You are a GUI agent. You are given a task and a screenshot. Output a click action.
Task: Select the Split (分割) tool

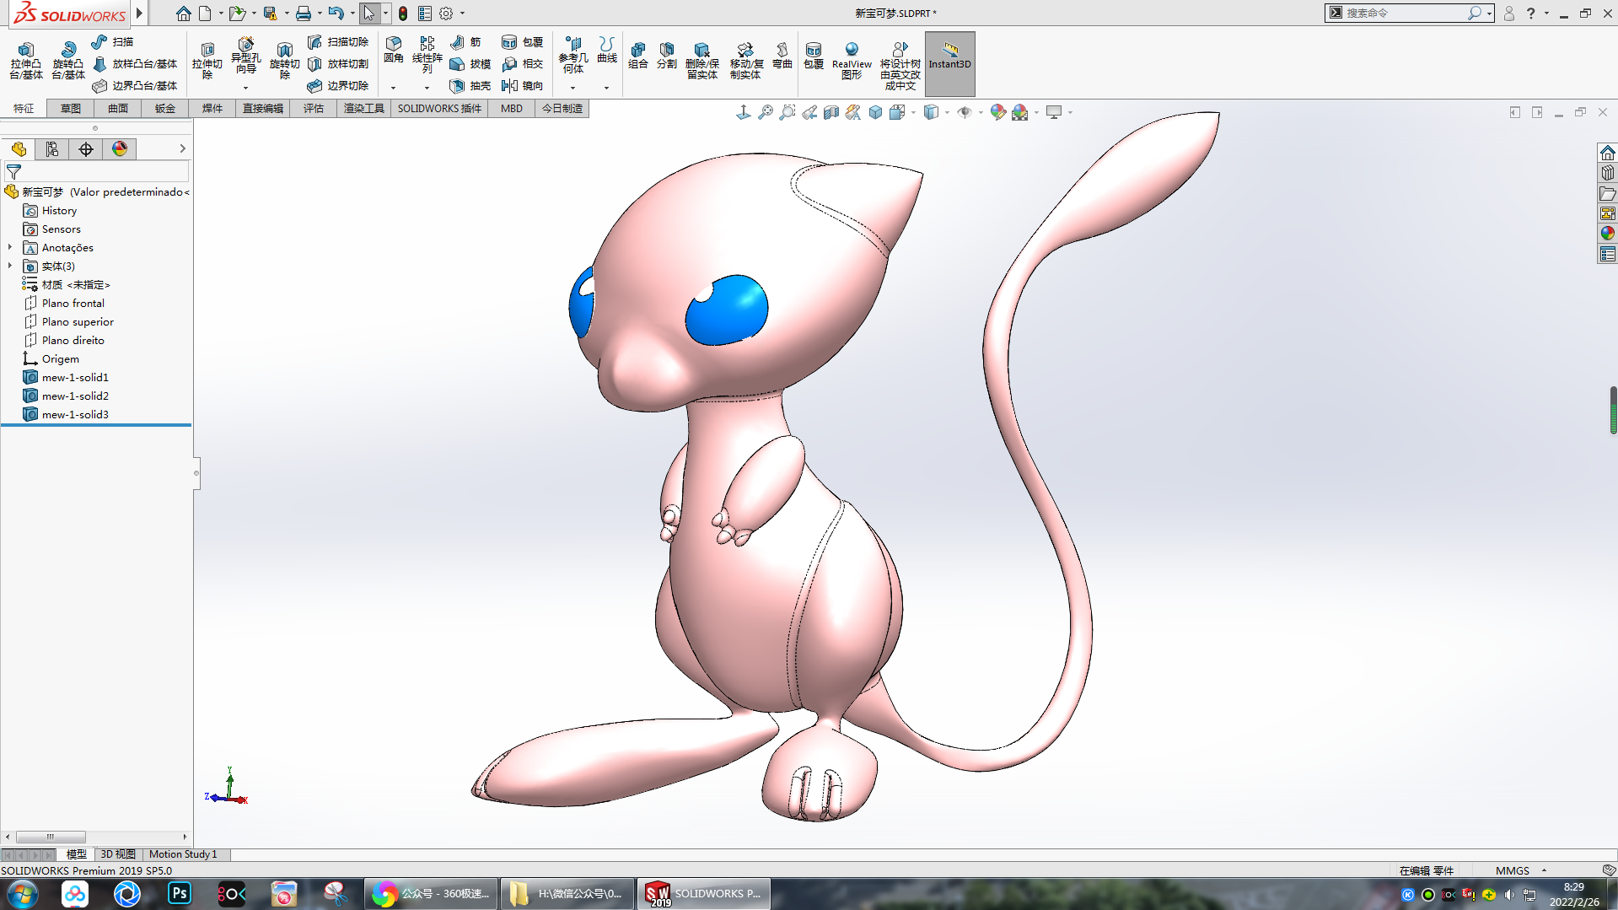click(x=667, y=55)
